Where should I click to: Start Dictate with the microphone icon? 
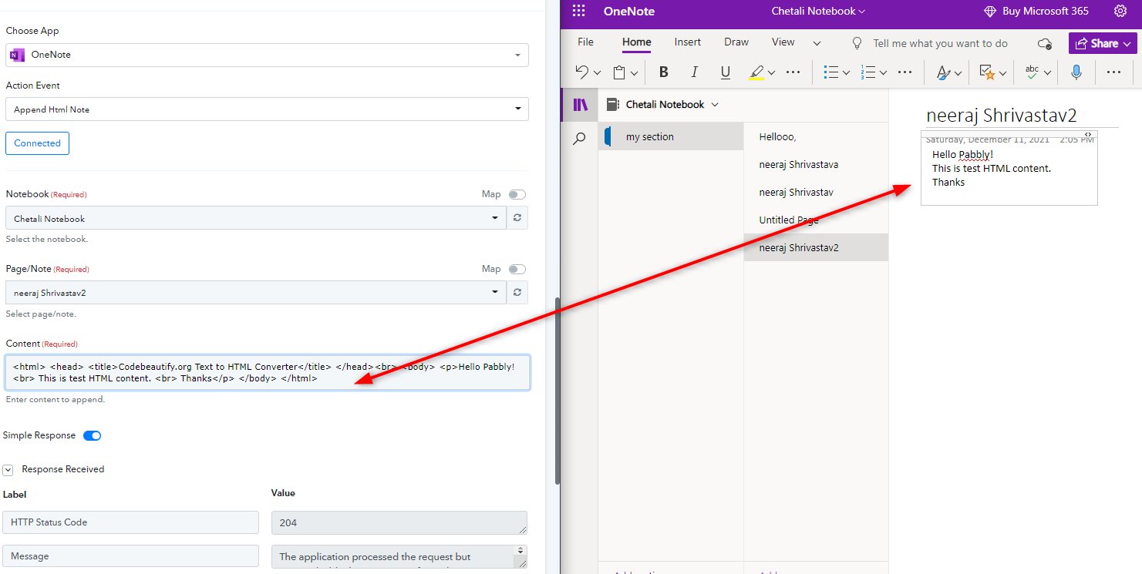point(1076,72)
